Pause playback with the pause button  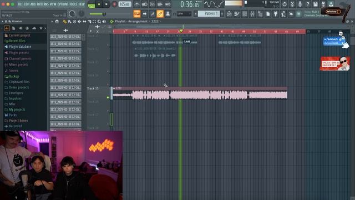click(x=99, y=4)
